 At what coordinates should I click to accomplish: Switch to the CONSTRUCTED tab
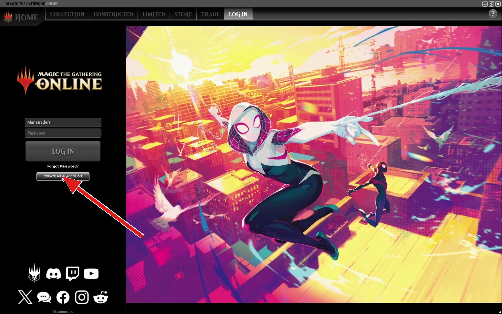[113, 14]
